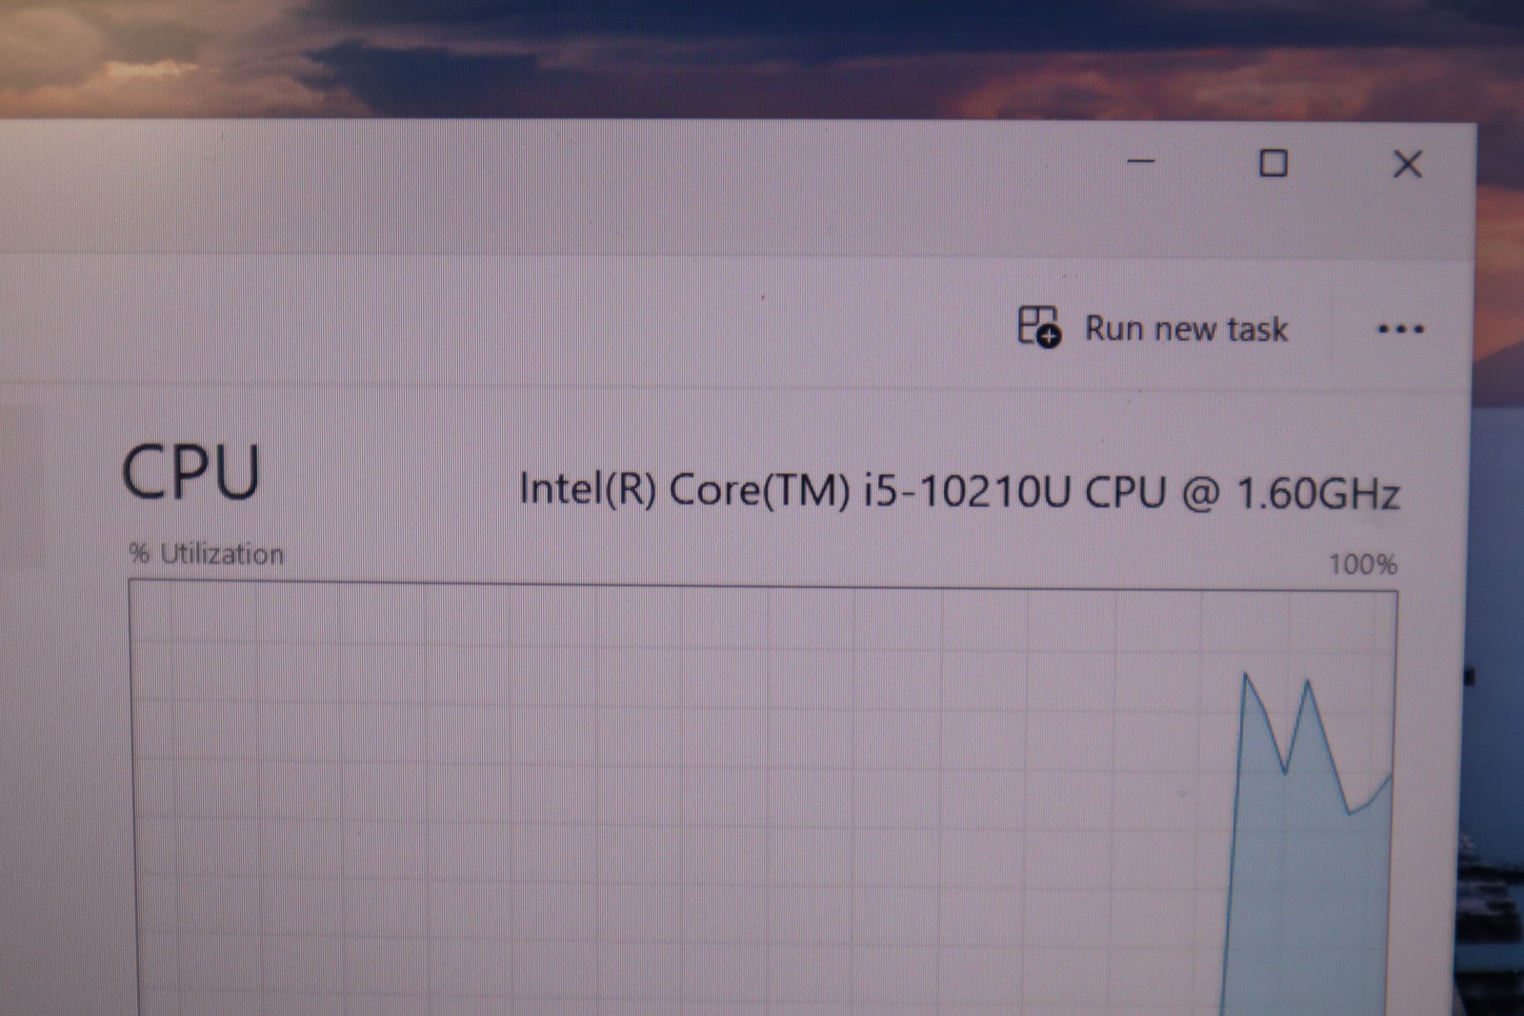Click the Run new task button

click(1153, 328)
